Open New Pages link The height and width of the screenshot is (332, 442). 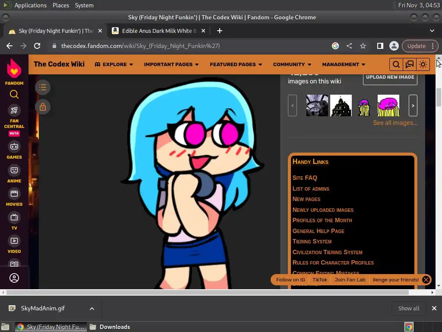click(306, 199)
